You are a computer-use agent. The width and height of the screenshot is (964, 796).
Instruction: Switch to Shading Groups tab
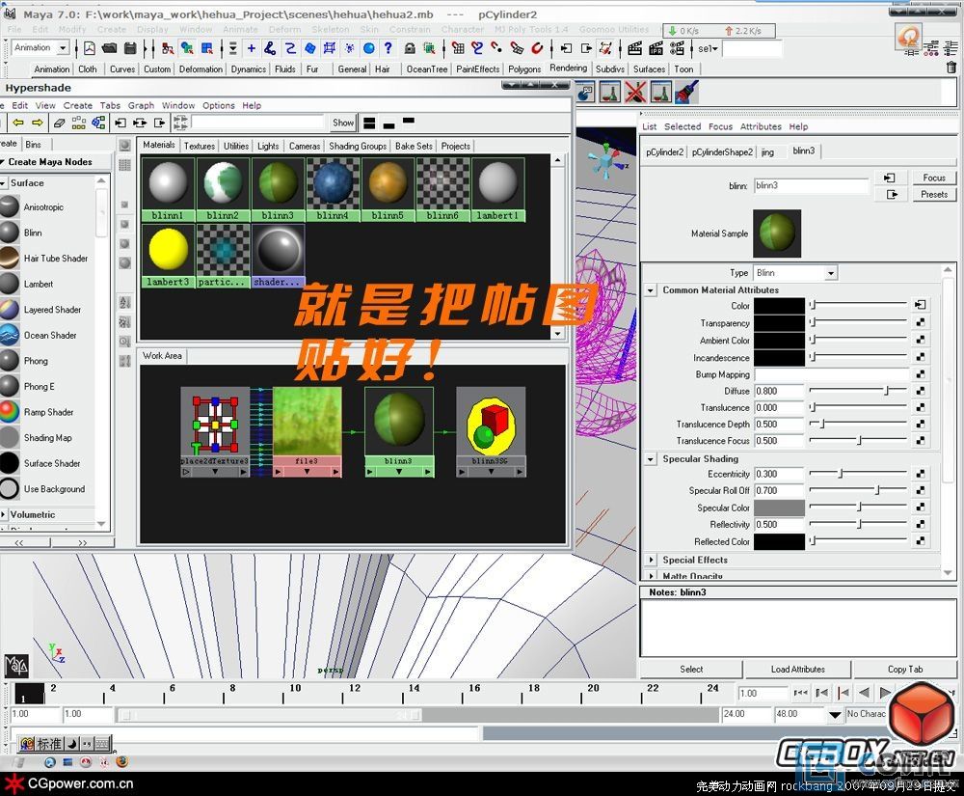click(x=358, y=147)
